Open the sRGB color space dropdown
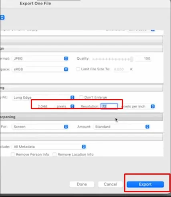171x197 pixels. coord(40,69)
